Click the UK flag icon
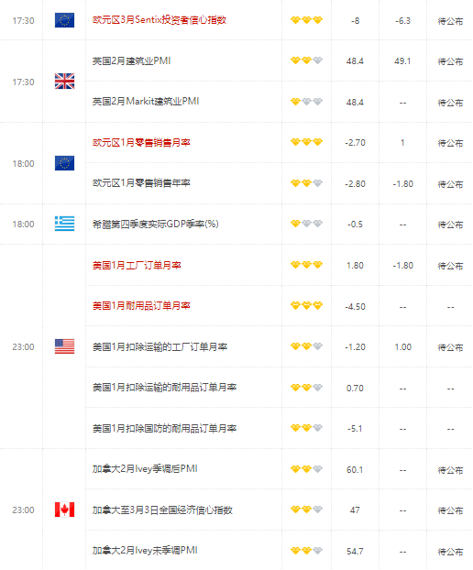Viewport: 473px width, 570px height. pyautogui.click(x=64, y=81)
